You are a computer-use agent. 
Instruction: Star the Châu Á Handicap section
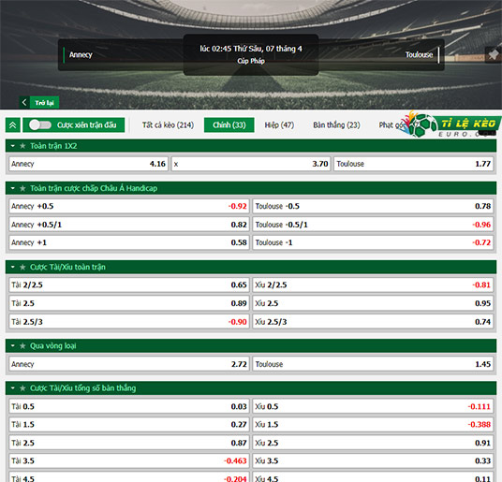(22, 188)
